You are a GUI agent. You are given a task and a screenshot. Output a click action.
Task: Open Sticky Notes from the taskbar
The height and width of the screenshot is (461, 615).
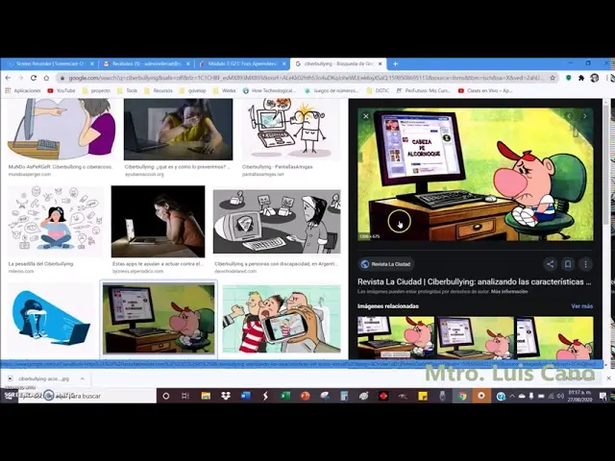(x=423, y=396)
